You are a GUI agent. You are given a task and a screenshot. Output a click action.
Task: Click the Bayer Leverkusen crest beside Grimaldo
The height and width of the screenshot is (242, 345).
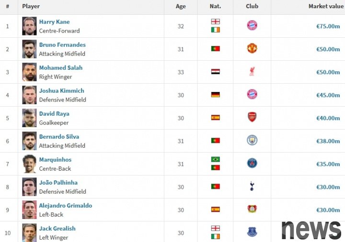point(252,209)
